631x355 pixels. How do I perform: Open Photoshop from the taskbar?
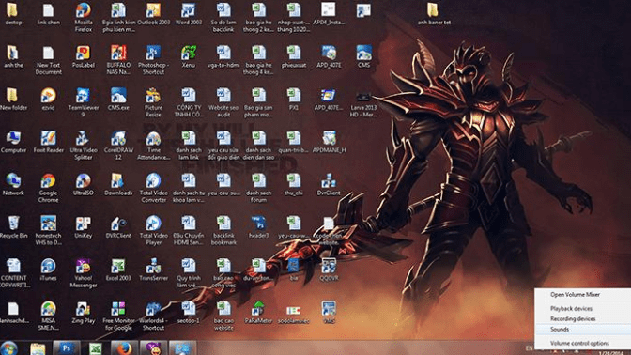pos(67,347)
